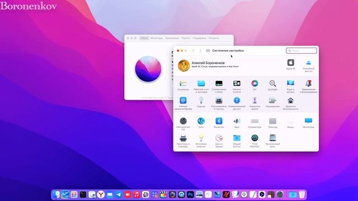358x201 pixels.
Task: Click the macOS Monterey logo in About This Mac
Action: coord(148,69)
